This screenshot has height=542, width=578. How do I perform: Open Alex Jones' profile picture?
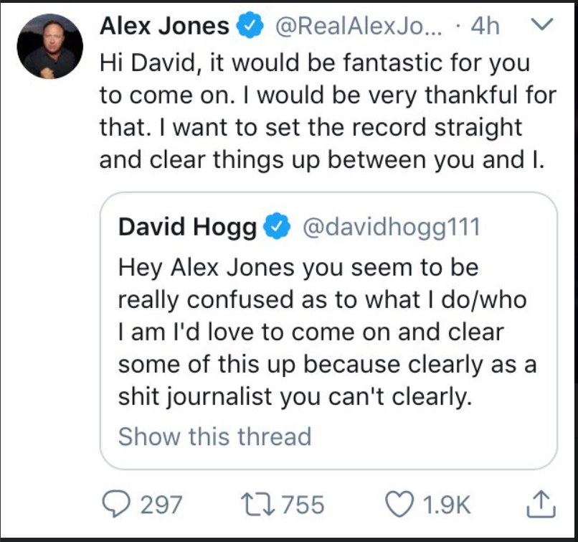tap(49, 46)
